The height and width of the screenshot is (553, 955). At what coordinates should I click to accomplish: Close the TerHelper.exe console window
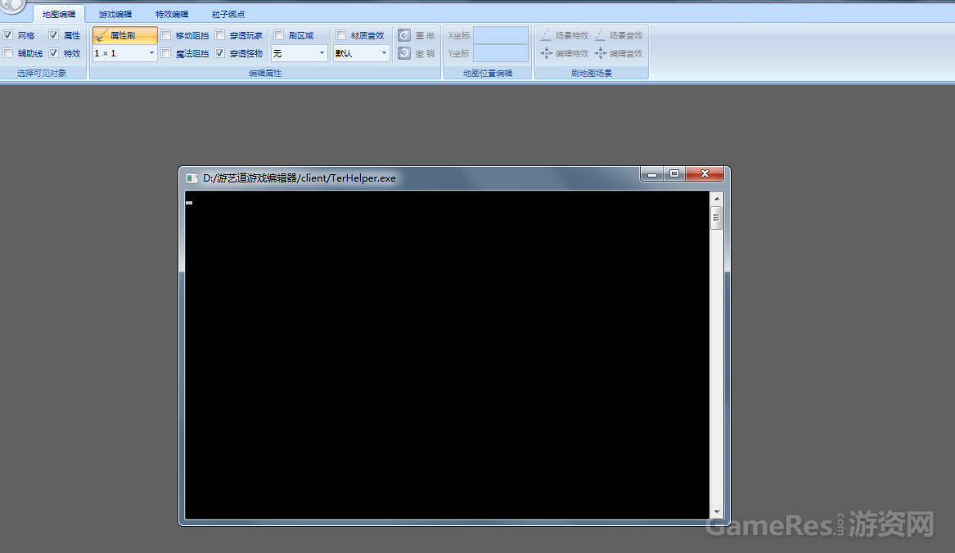tap(705, 174)
